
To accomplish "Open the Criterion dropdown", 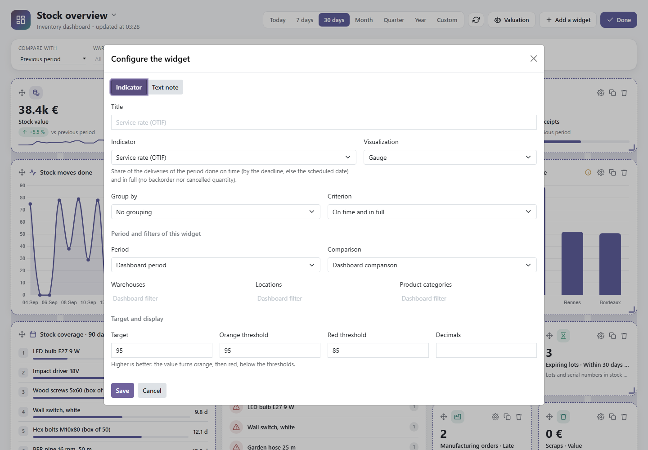I will point(432,212).
